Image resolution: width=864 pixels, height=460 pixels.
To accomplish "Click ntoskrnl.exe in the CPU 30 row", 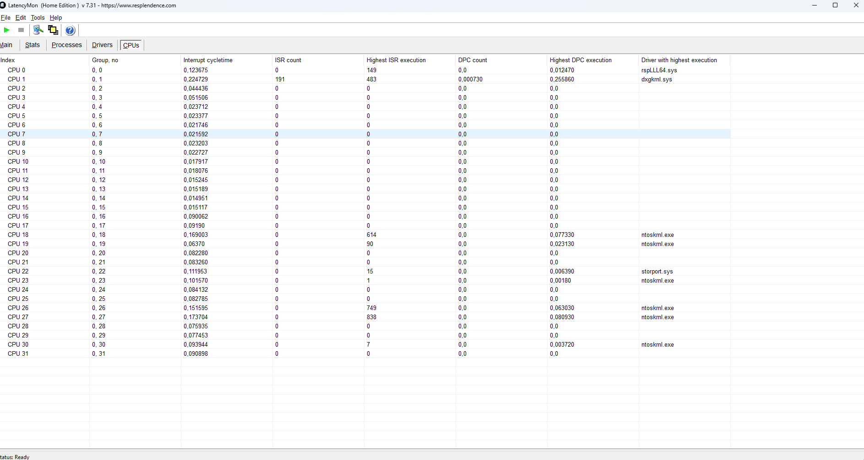I will pyautogui.click(x=658, y=344).
